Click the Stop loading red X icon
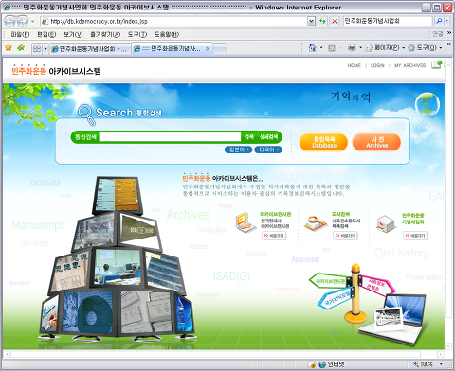 pyautogui.click(x=334, y=21)
